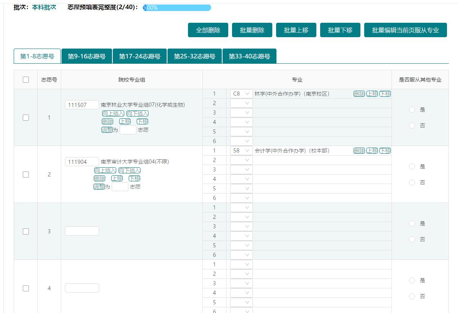The height and width of the screenshot is (313, 458).
Task: Open the 58 major dropdown in volunteer 2
Action: coord(241,151)
